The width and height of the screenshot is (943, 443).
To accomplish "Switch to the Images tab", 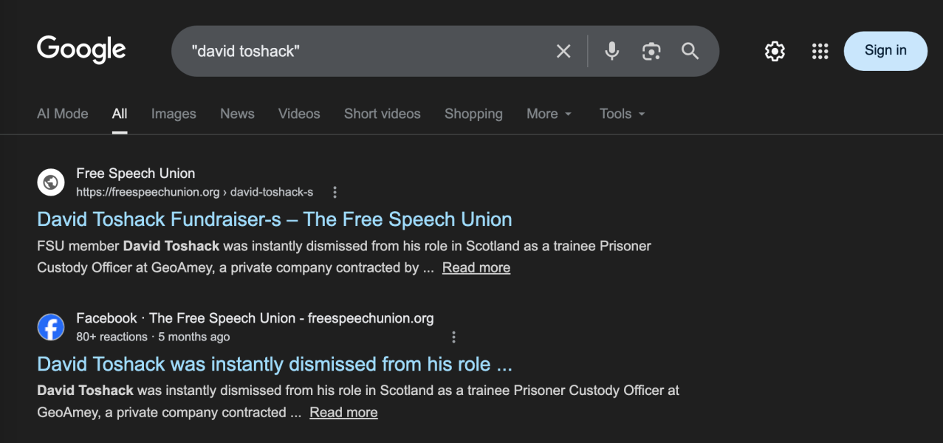I will click(174, 114).
